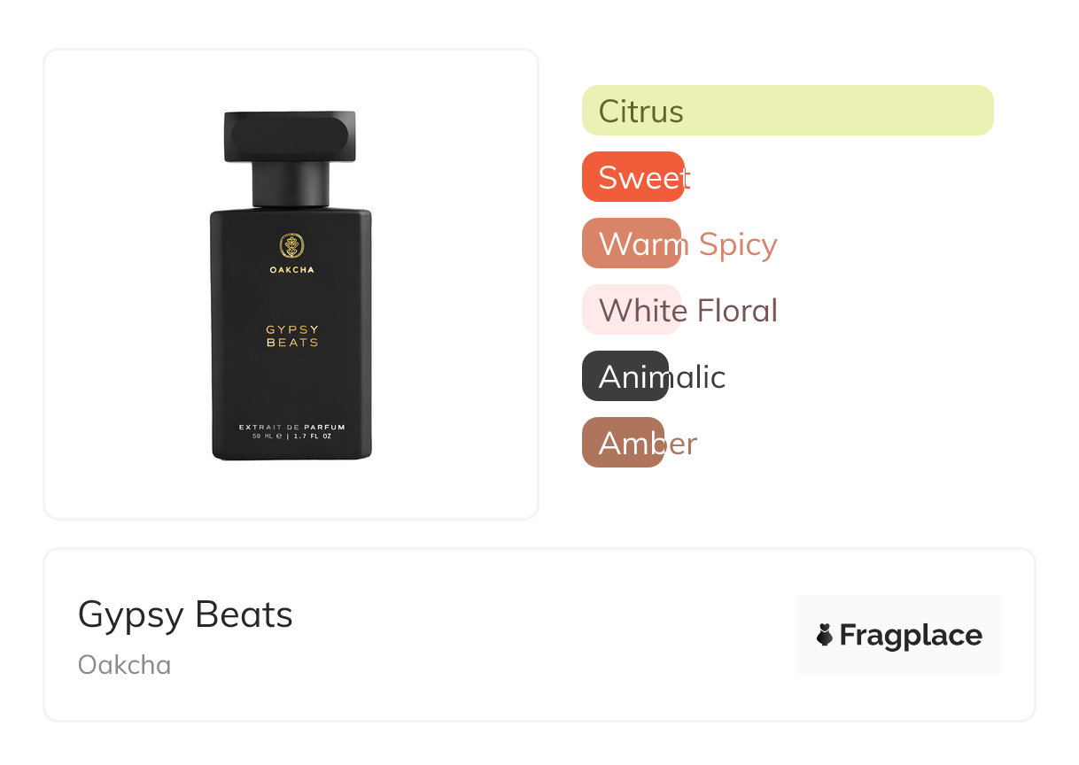This screenshot has height=765, width=1079.
Task: Click the 50 ML 1.7 FL OZ bottle text
Action: click(x=291, y=437)
